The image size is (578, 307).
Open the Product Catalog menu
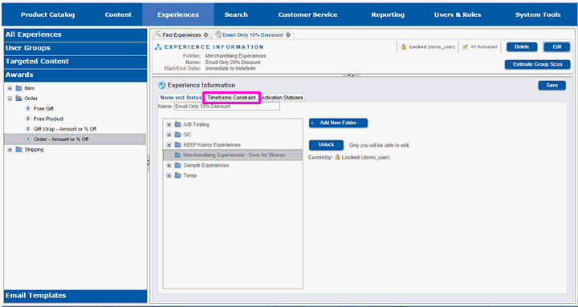click(47, 14)
